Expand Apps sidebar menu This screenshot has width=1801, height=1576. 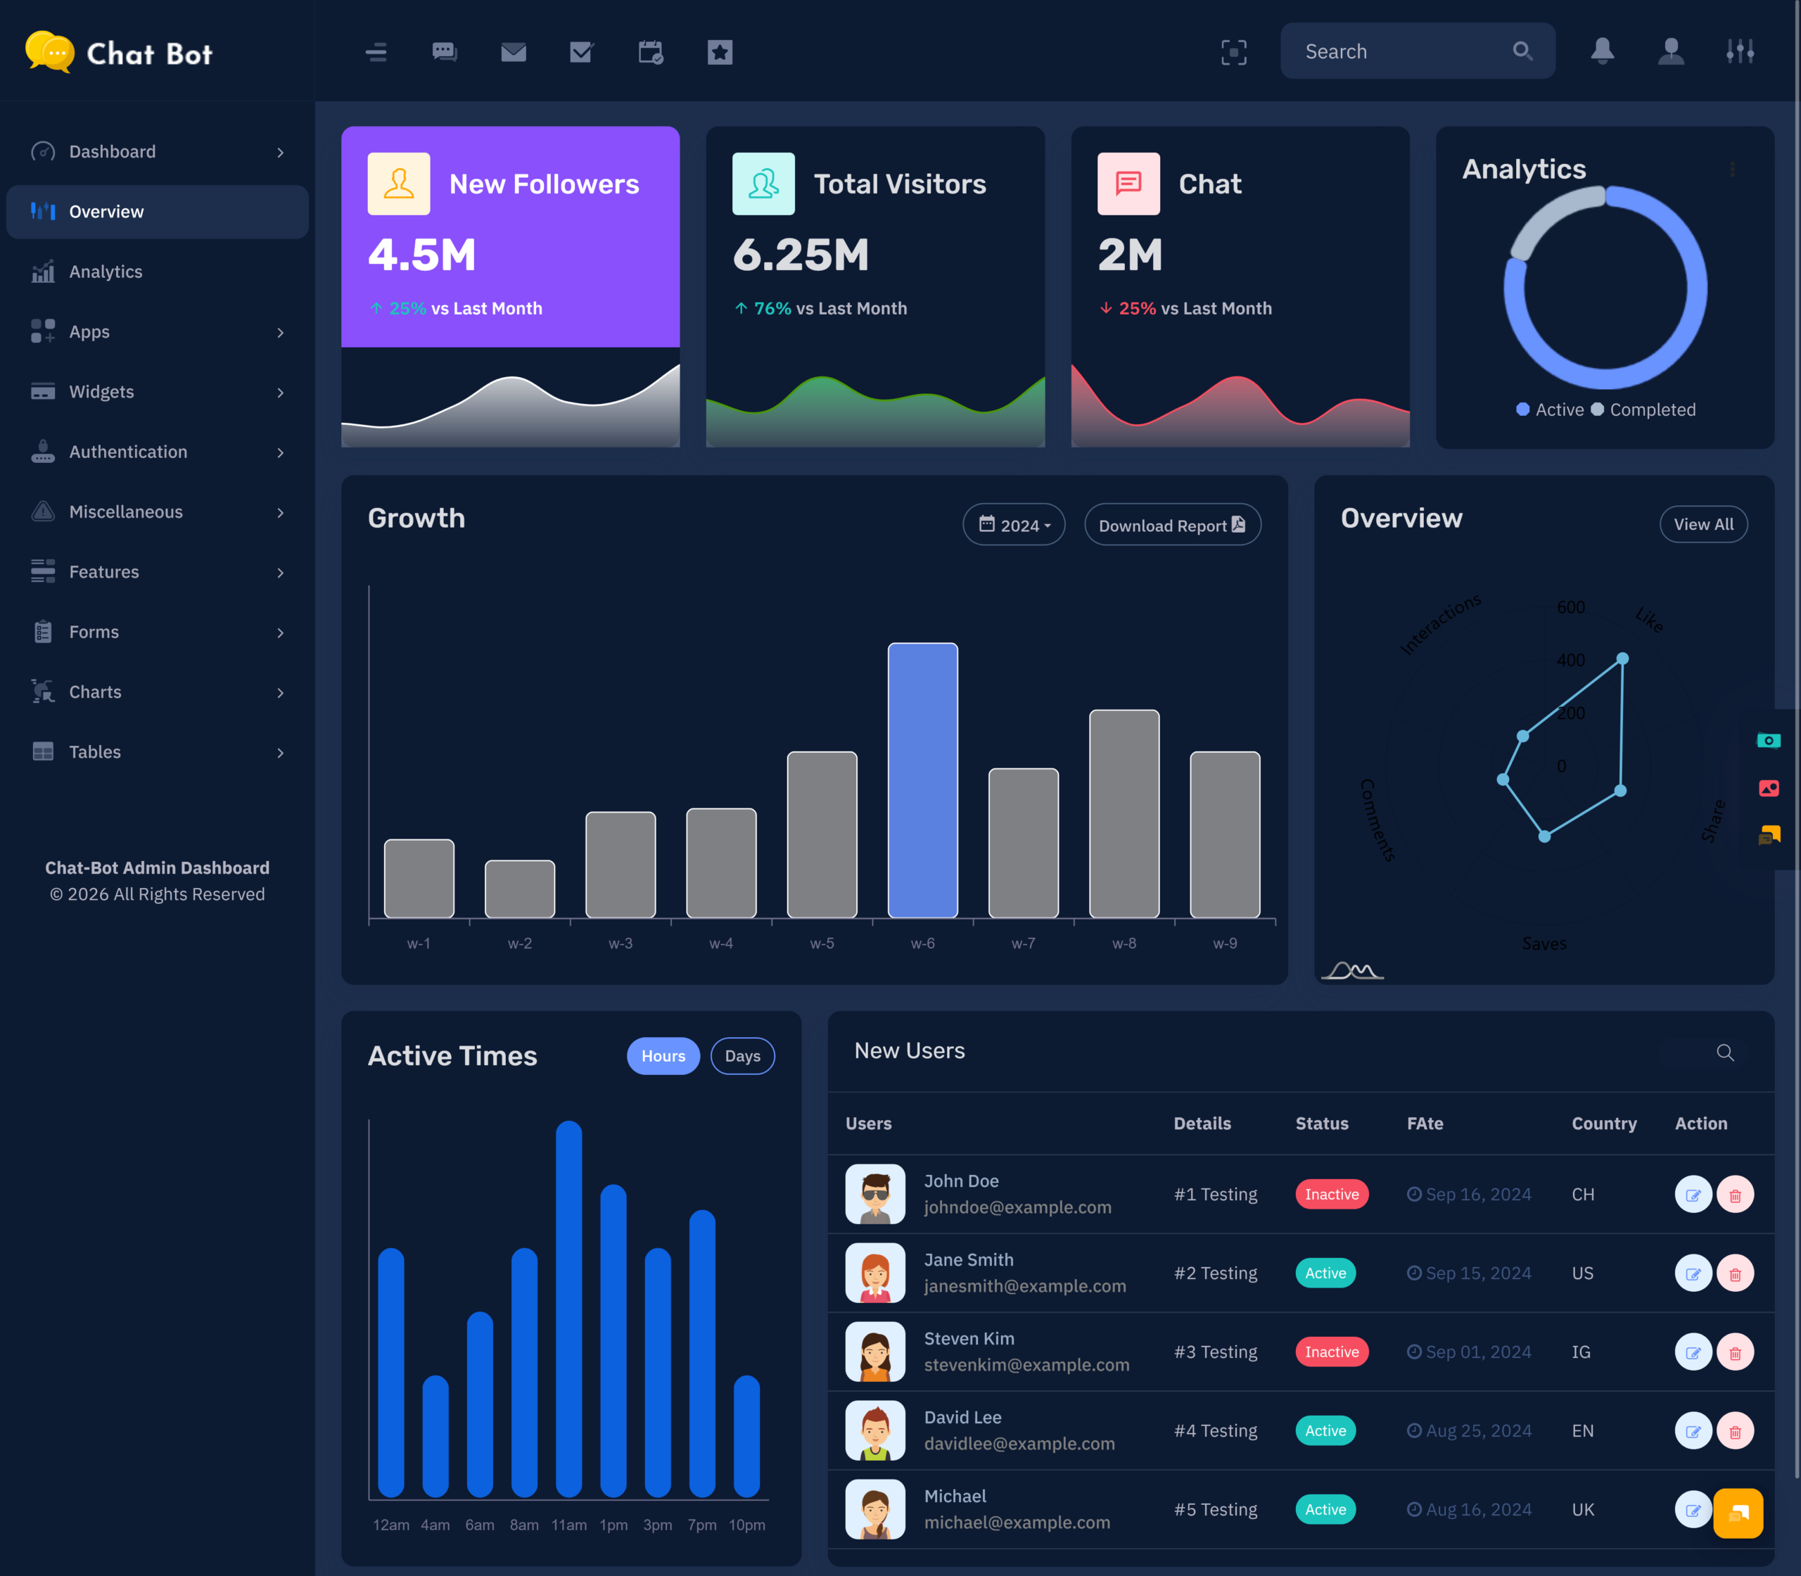[x=158, y=332]
